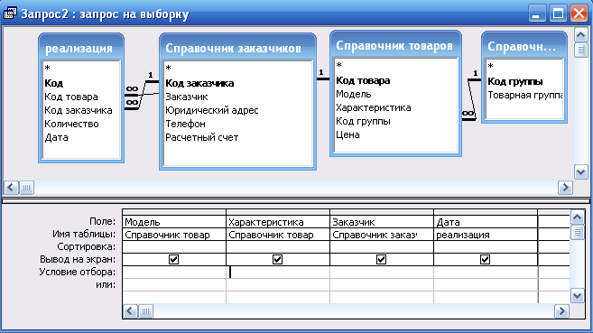Click Условие отбора cell under Заказчик

pos(382,273)
